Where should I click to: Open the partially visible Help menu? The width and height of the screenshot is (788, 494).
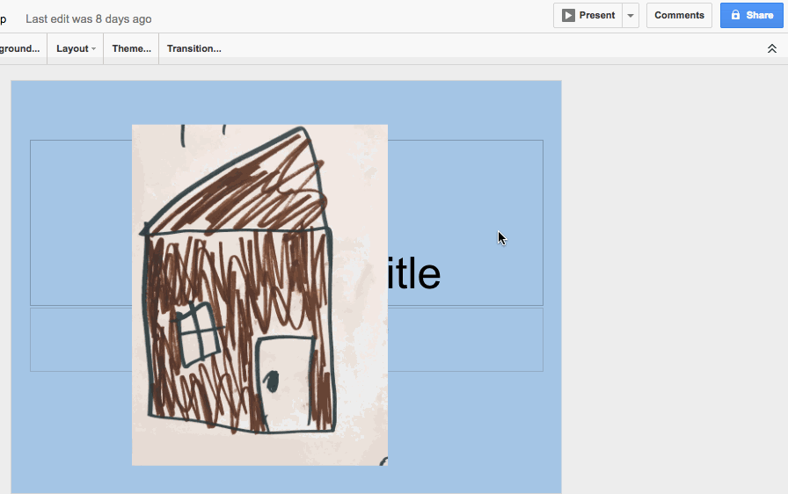coord(3,19)
